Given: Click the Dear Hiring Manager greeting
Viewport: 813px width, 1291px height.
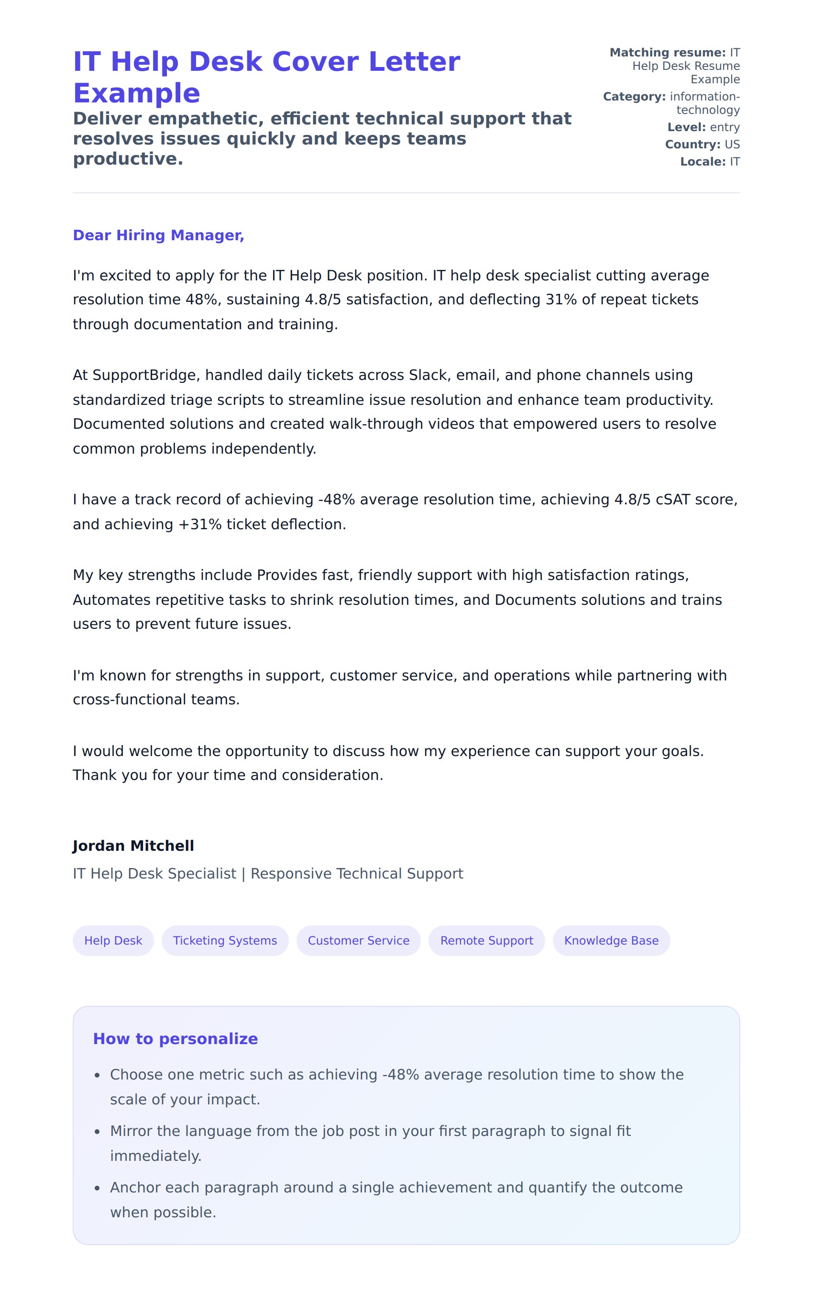Looking at the screenshot, I should click(x=159, y=235).
